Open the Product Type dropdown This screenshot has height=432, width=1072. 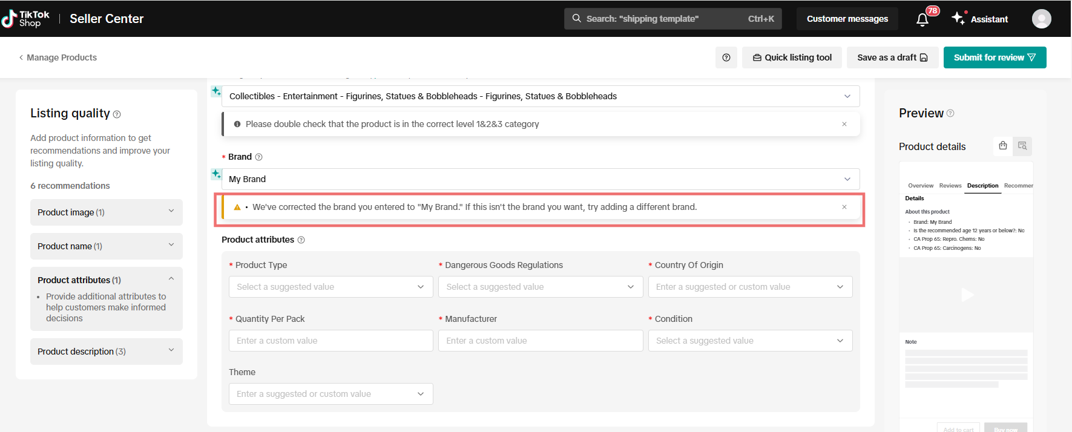[x=330, y=287]
